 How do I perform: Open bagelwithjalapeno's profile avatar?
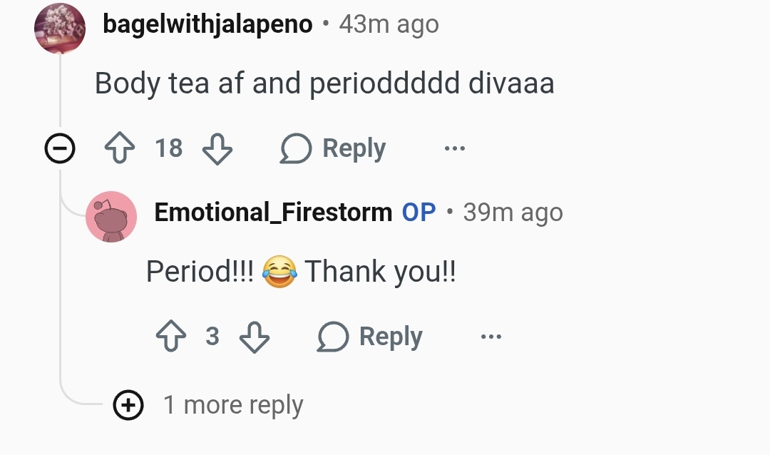60,28
